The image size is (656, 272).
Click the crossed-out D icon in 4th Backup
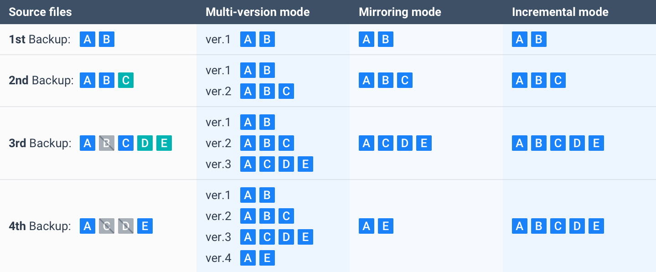tap(126, 226)
